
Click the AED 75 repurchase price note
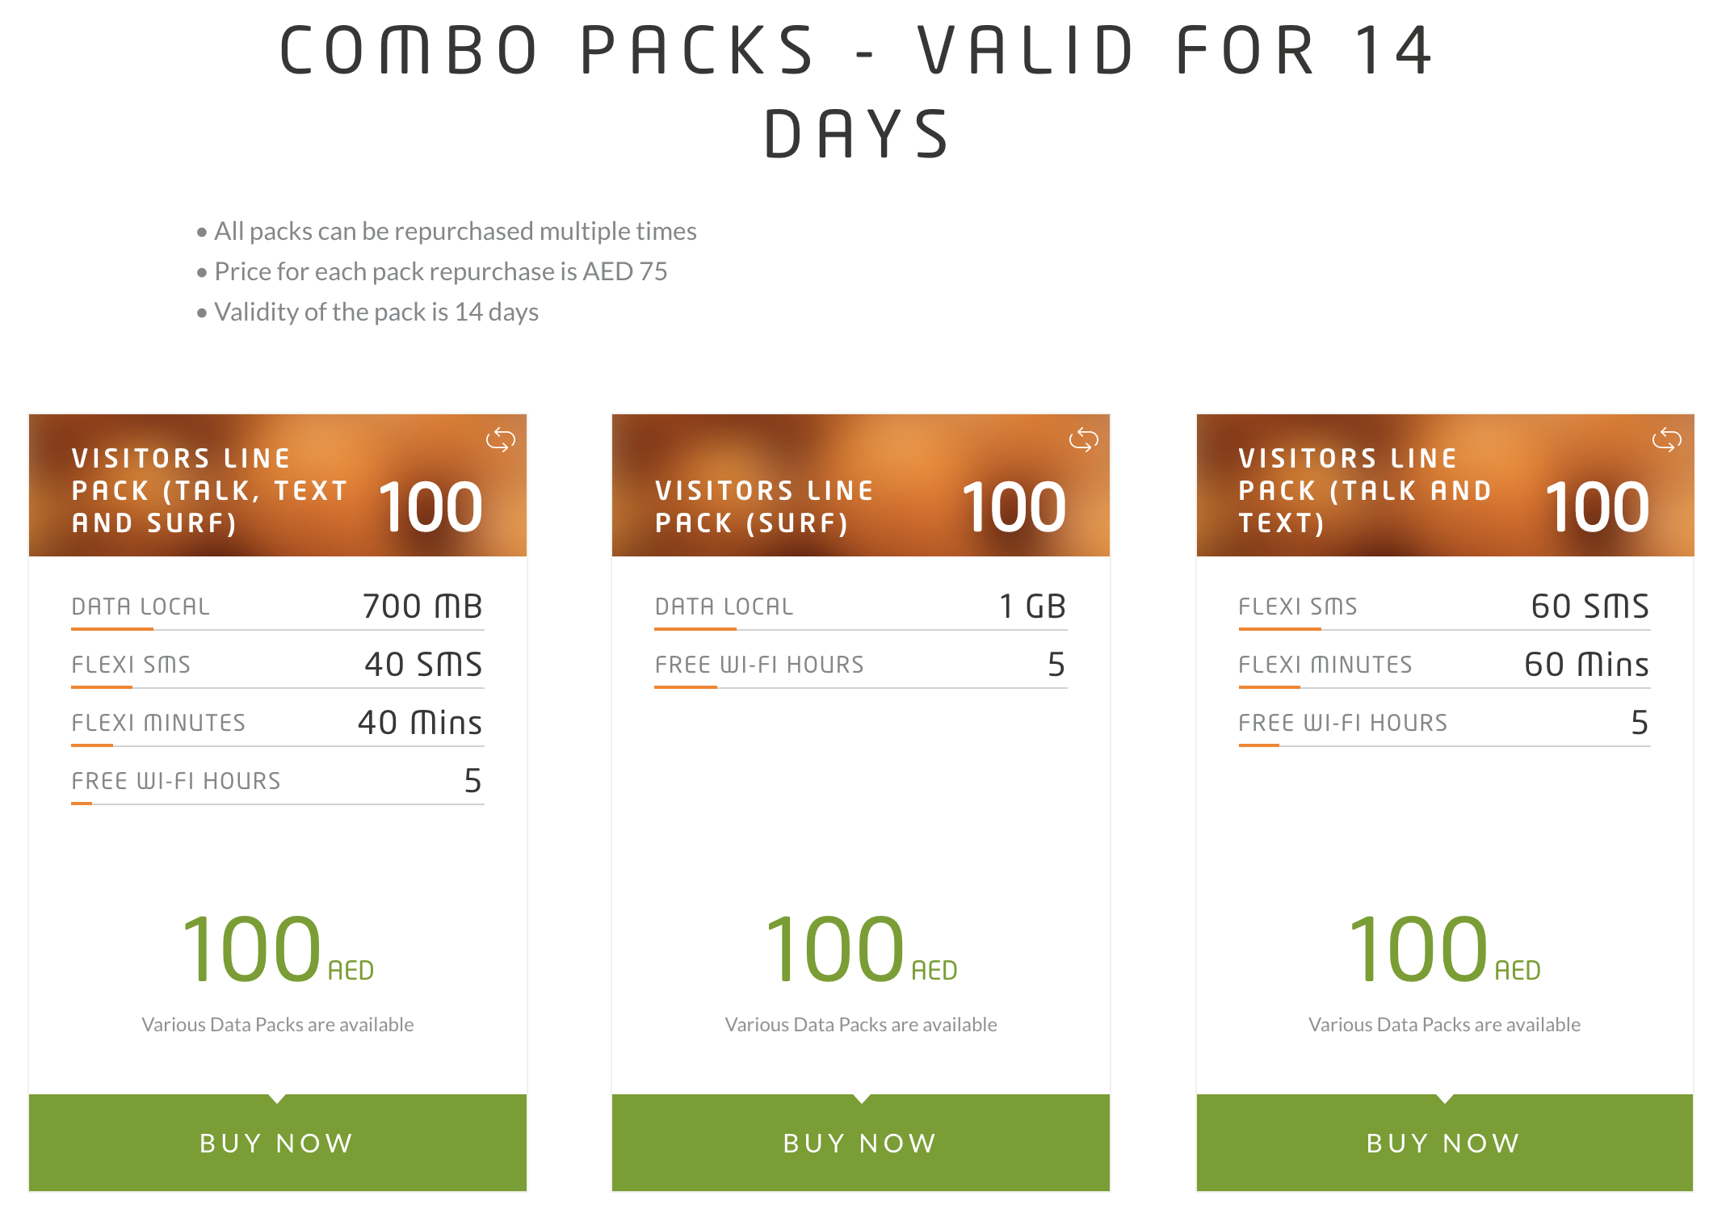(x=441, y=272)
